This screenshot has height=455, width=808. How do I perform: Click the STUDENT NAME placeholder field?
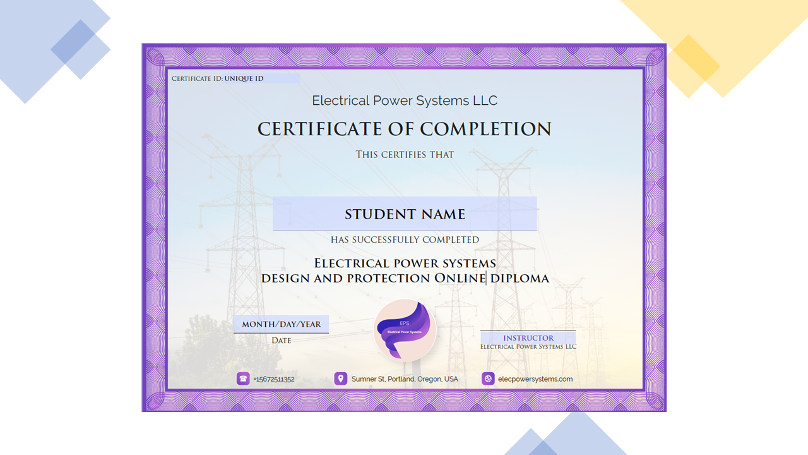(405, 214)
